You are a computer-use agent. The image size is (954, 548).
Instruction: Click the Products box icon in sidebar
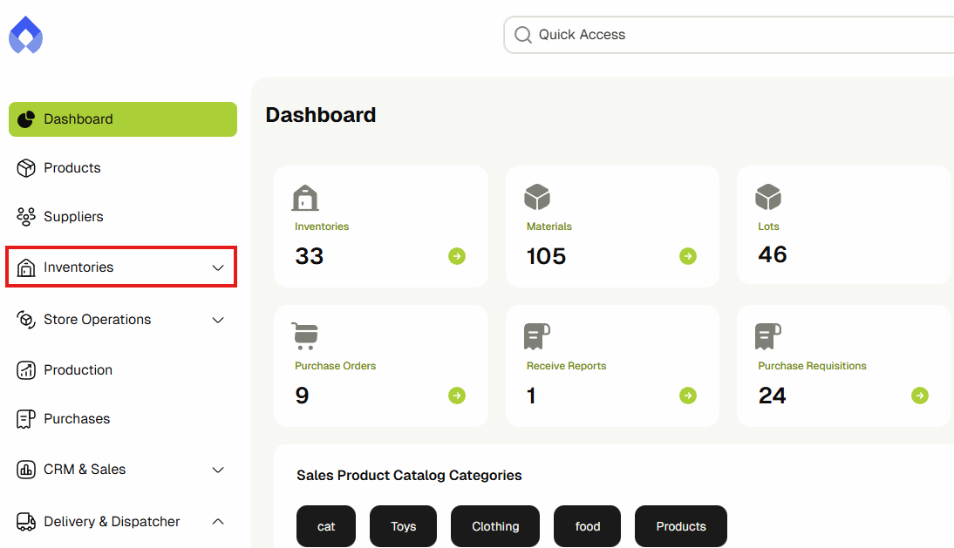coord(26,168)
